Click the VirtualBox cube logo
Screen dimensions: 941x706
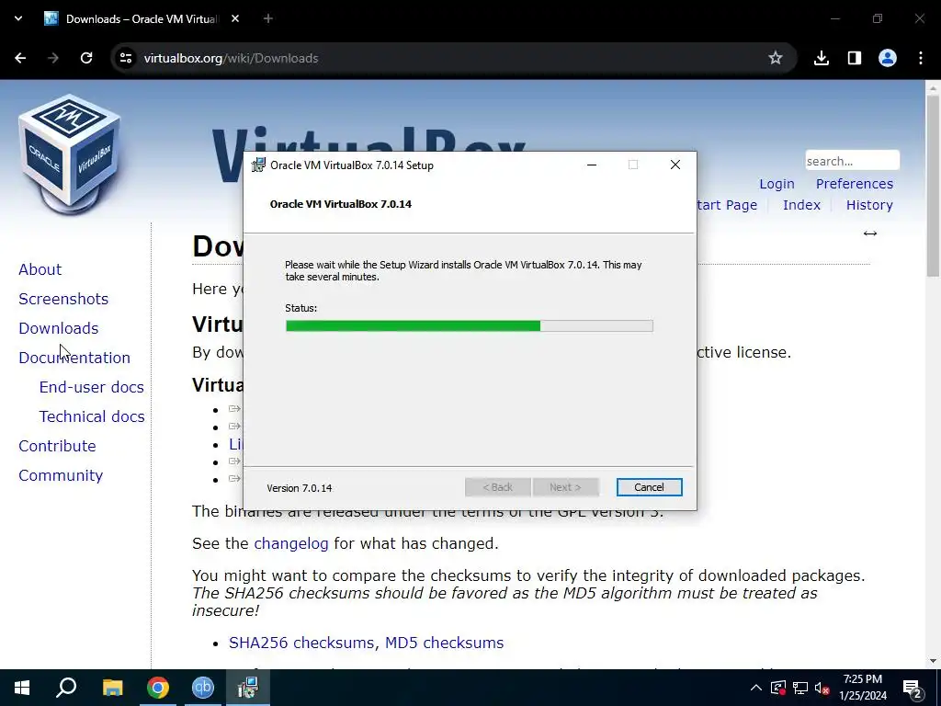point(70,154)
